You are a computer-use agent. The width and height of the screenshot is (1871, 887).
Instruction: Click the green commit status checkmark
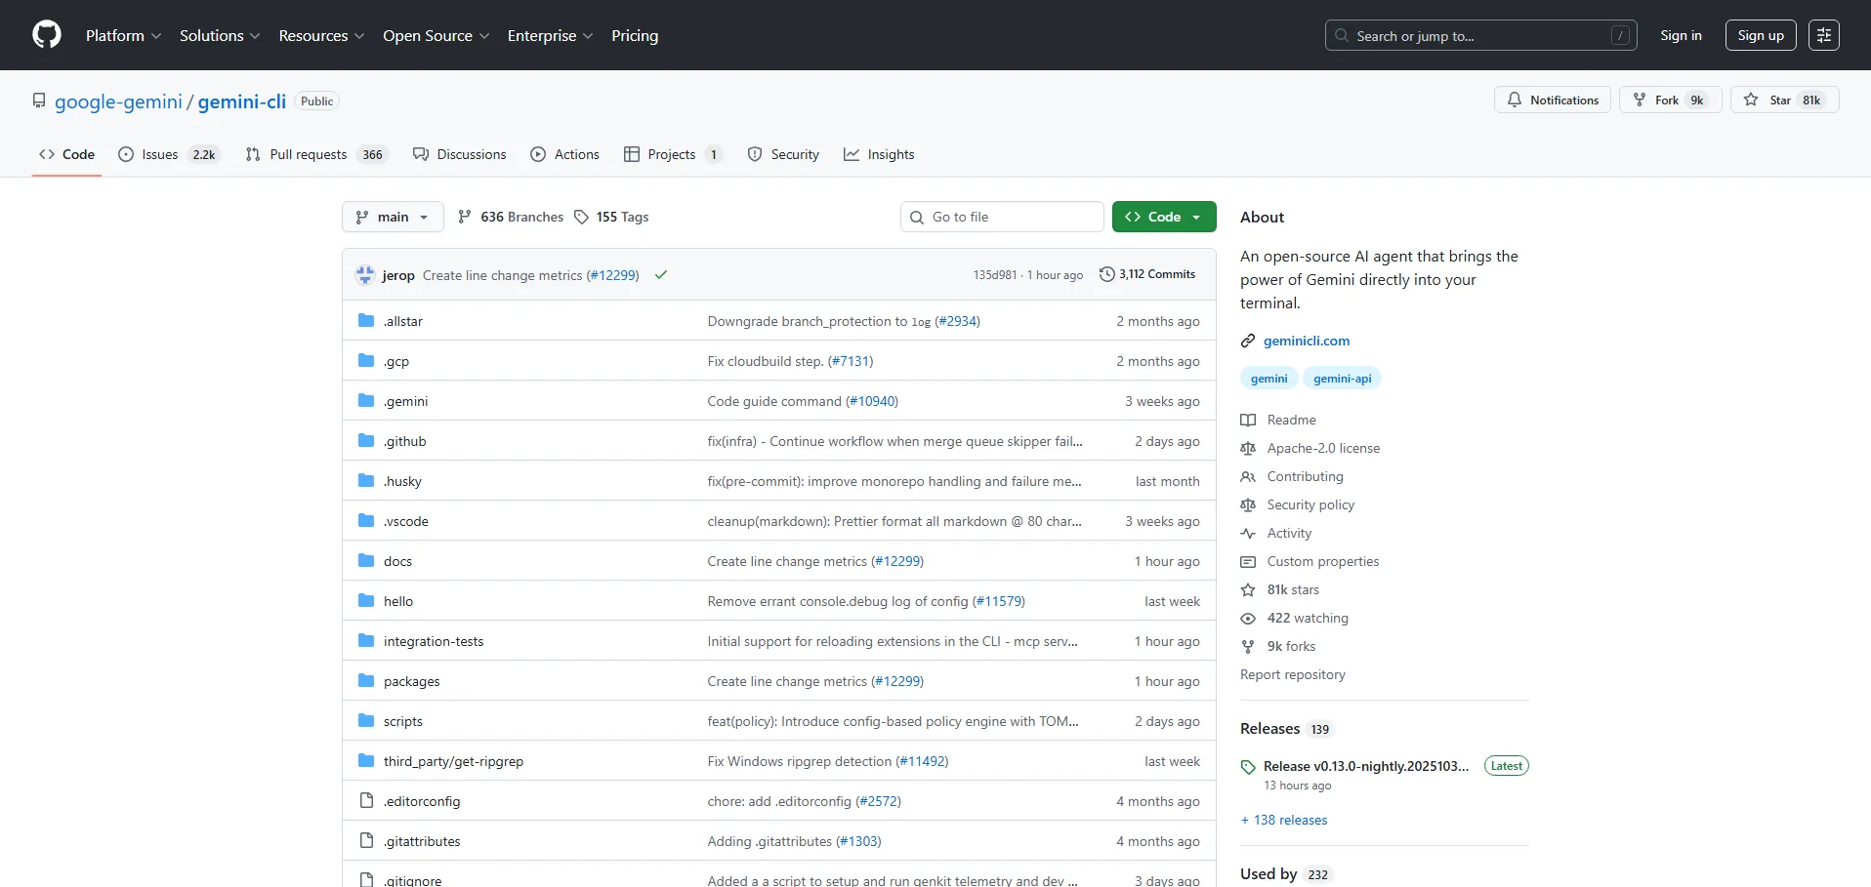[661, 275]
